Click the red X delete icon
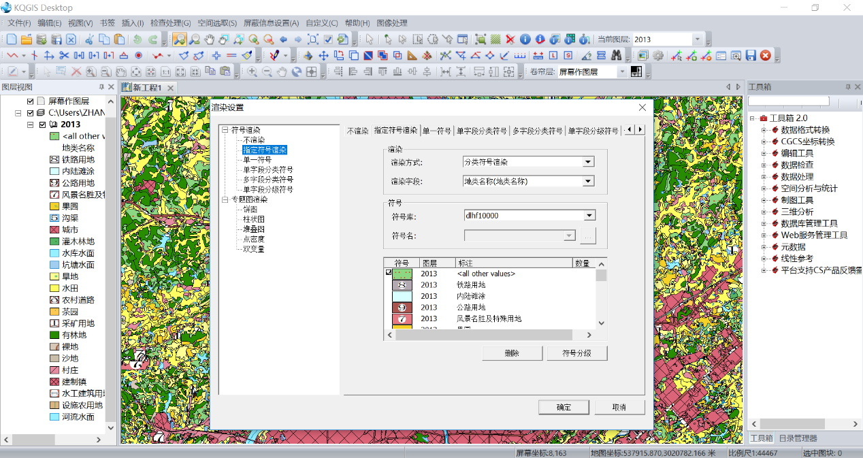Screen dimensions: 863x458 pyautogui.click(x=510, y=39)
